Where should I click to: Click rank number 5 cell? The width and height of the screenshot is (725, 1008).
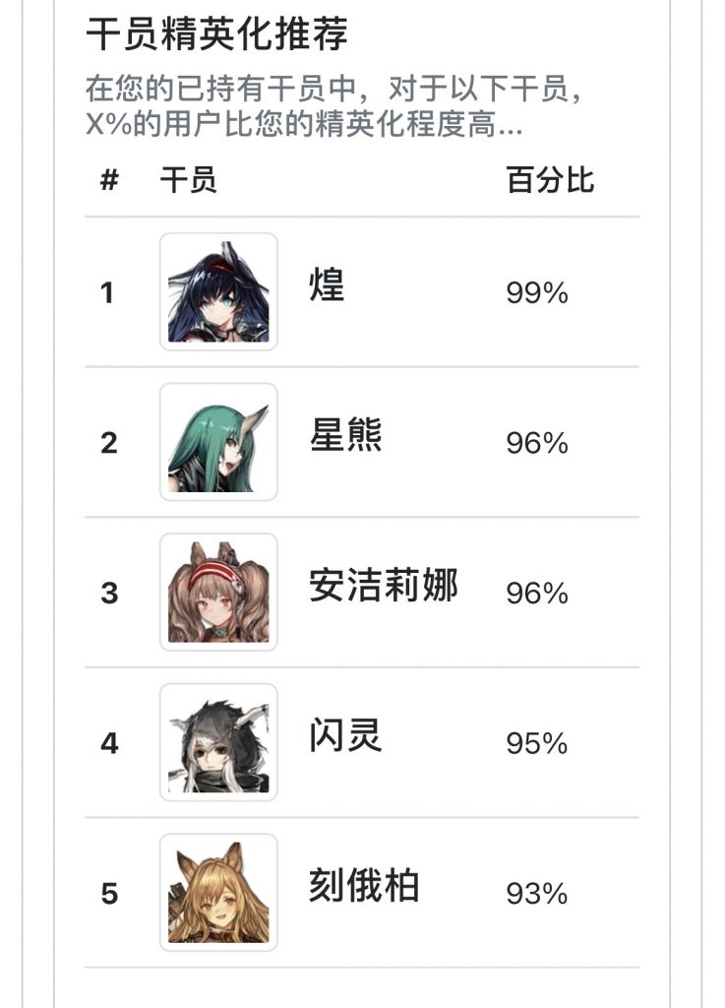[108, 894]
